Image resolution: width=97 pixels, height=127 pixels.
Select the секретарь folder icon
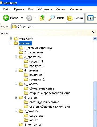point(26,116)
